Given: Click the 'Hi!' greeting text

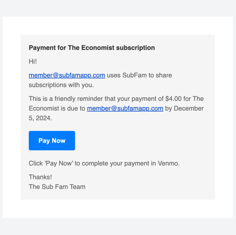Looking at the screenshot, I should pos(33,62).
